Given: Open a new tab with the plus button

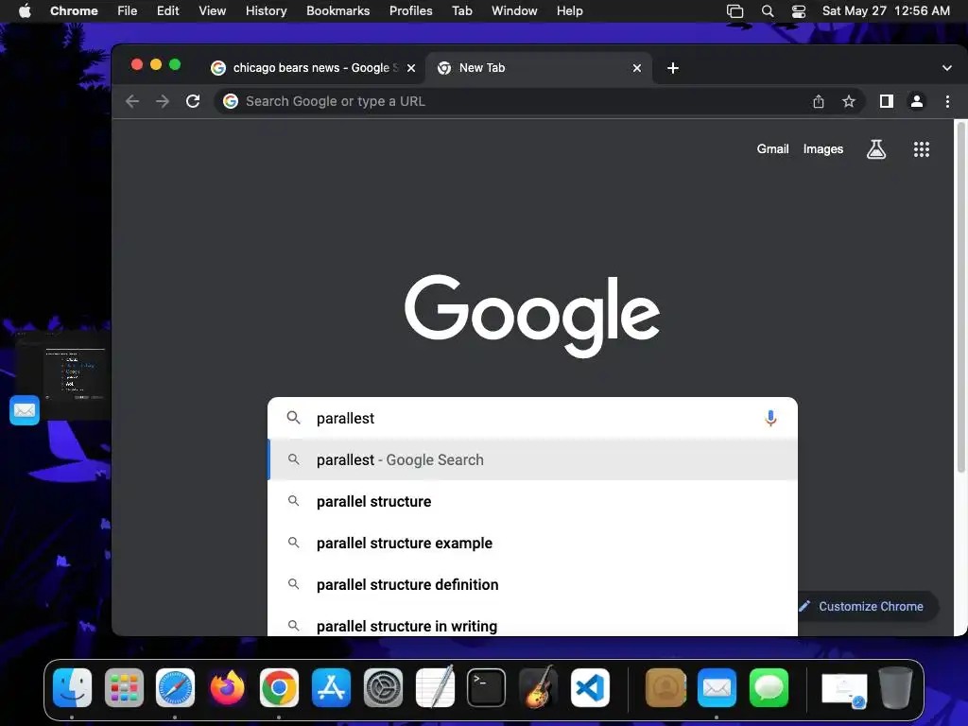Looking at the screenshot, I should [x=673, y=68].
